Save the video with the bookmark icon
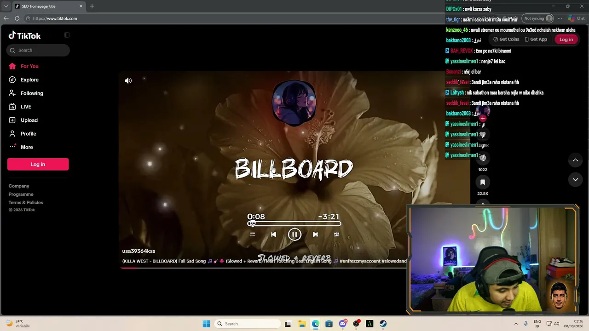 (x=483, y=183)
